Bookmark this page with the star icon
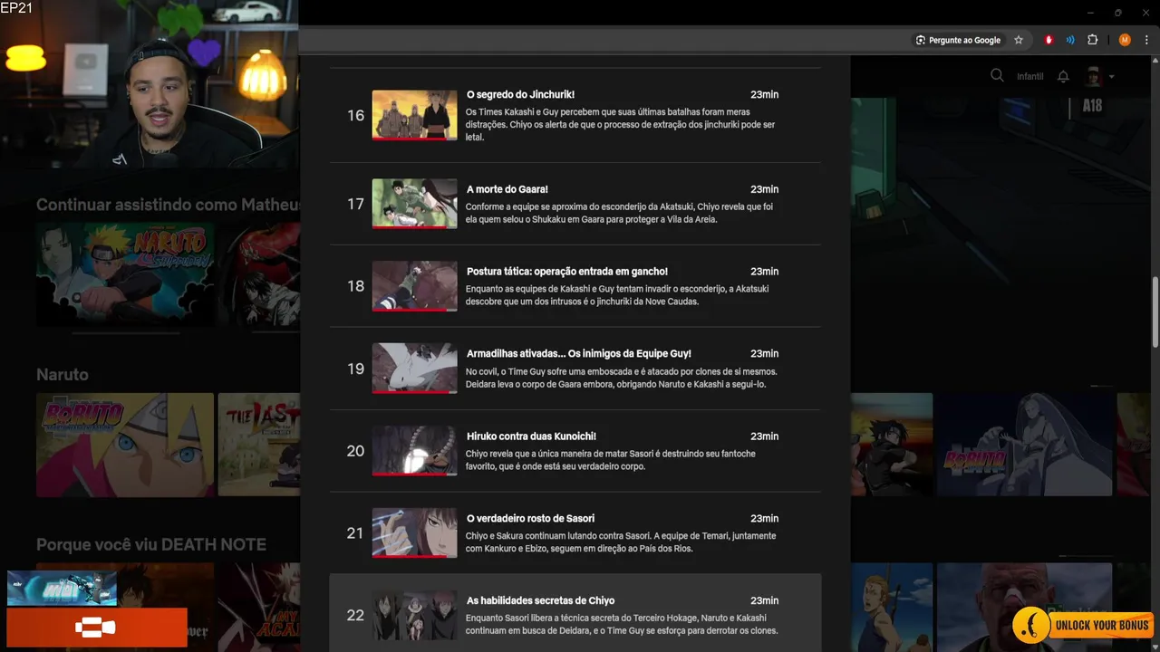This screenshot has height=652, width=1160. (x=1019, y=40)
